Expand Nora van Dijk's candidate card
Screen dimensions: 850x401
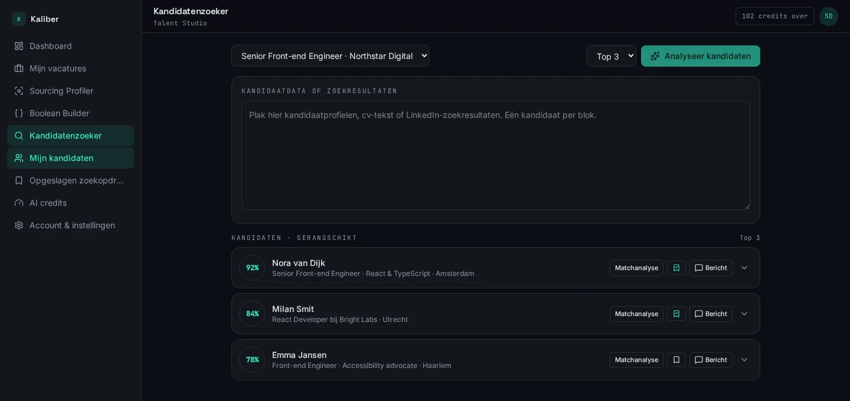(x=744, y=268)
